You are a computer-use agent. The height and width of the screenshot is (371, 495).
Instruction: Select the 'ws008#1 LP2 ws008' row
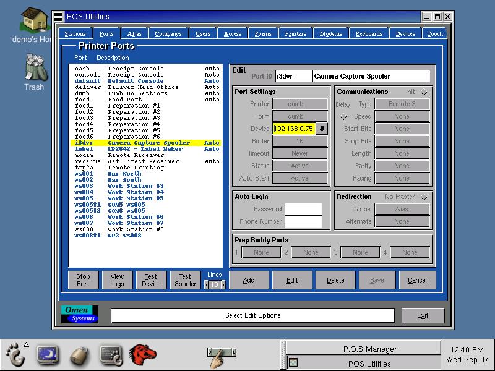[x=147, y=236]
